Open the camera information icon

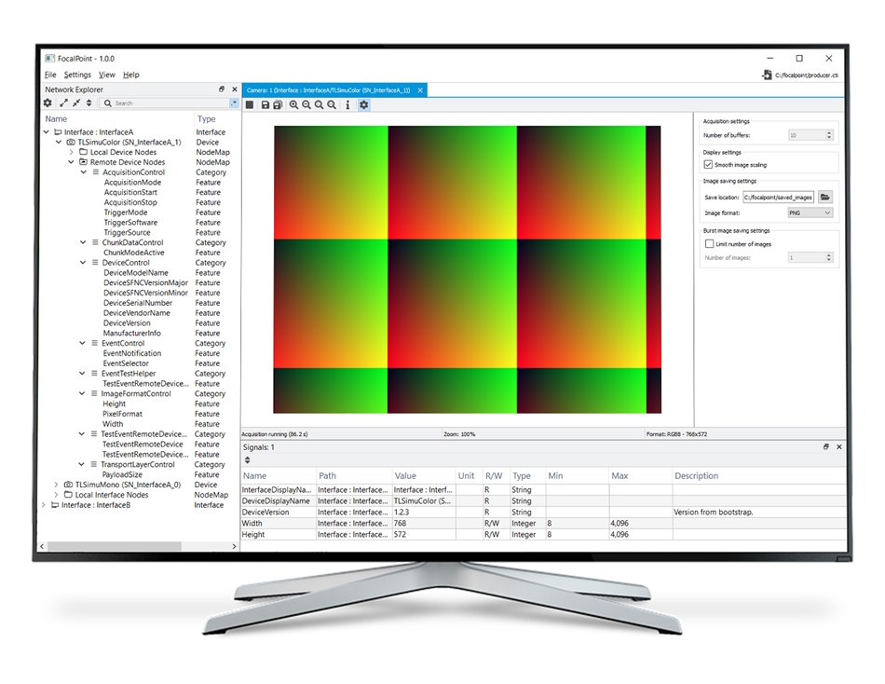click(x=347, y=105)
